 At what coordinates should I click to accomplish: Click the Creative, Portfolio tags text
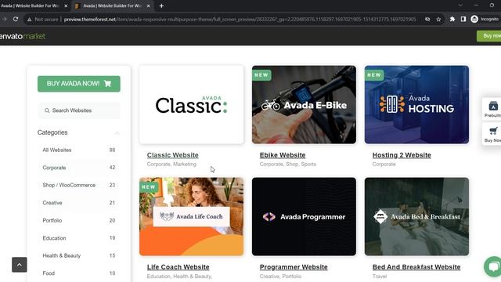tap(280, 277)
